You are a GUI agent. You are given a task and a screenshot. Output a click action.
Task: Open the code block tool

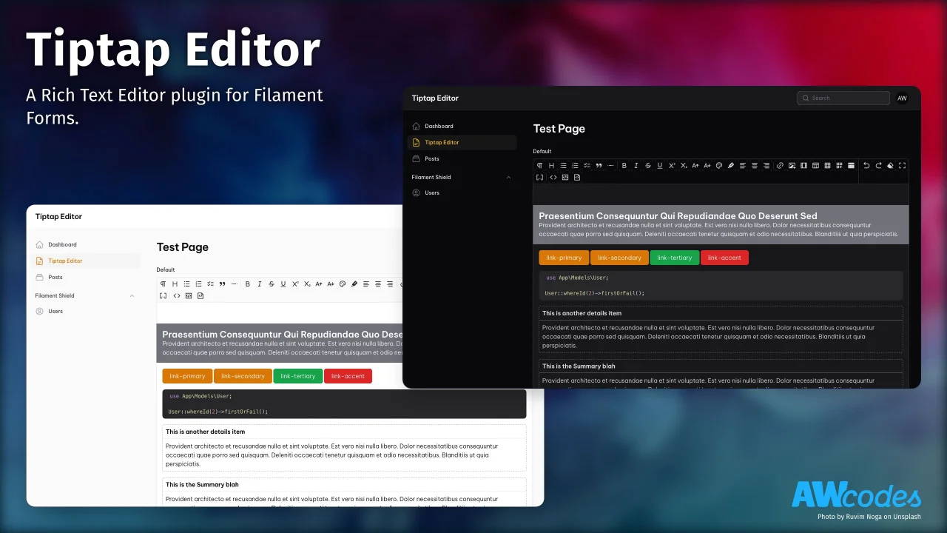pos(553,177)
